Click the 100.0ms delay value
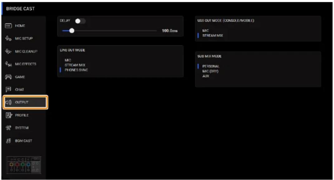334x180 pixels. click(170, 31)
